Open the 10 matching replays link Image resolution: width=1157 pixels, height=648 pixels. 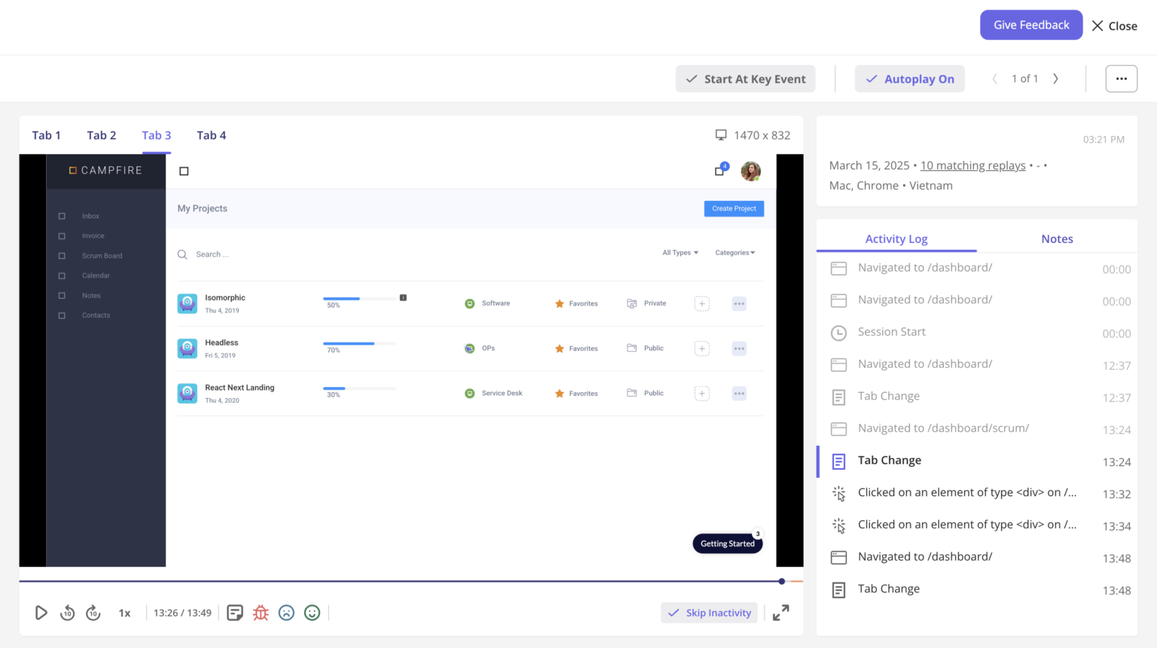click(x=972, y=165)
